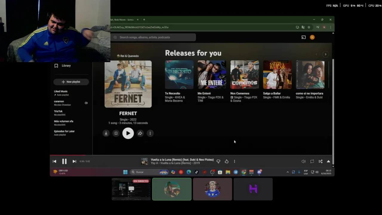The height and width of the screenshot is (215, 382).
Task: Open the three-dot menu in the player bar
Action: 234,161
